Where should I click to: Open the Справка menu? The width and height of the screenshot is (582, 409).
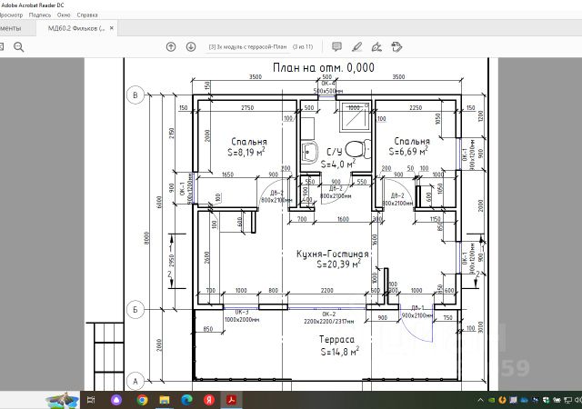tap(87, 15)
